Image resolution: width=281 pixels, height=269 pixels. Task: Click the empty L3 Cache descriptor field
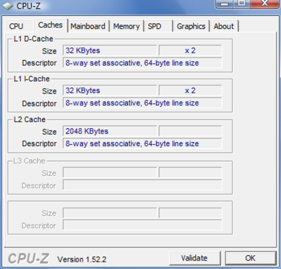tap(142, 185)
